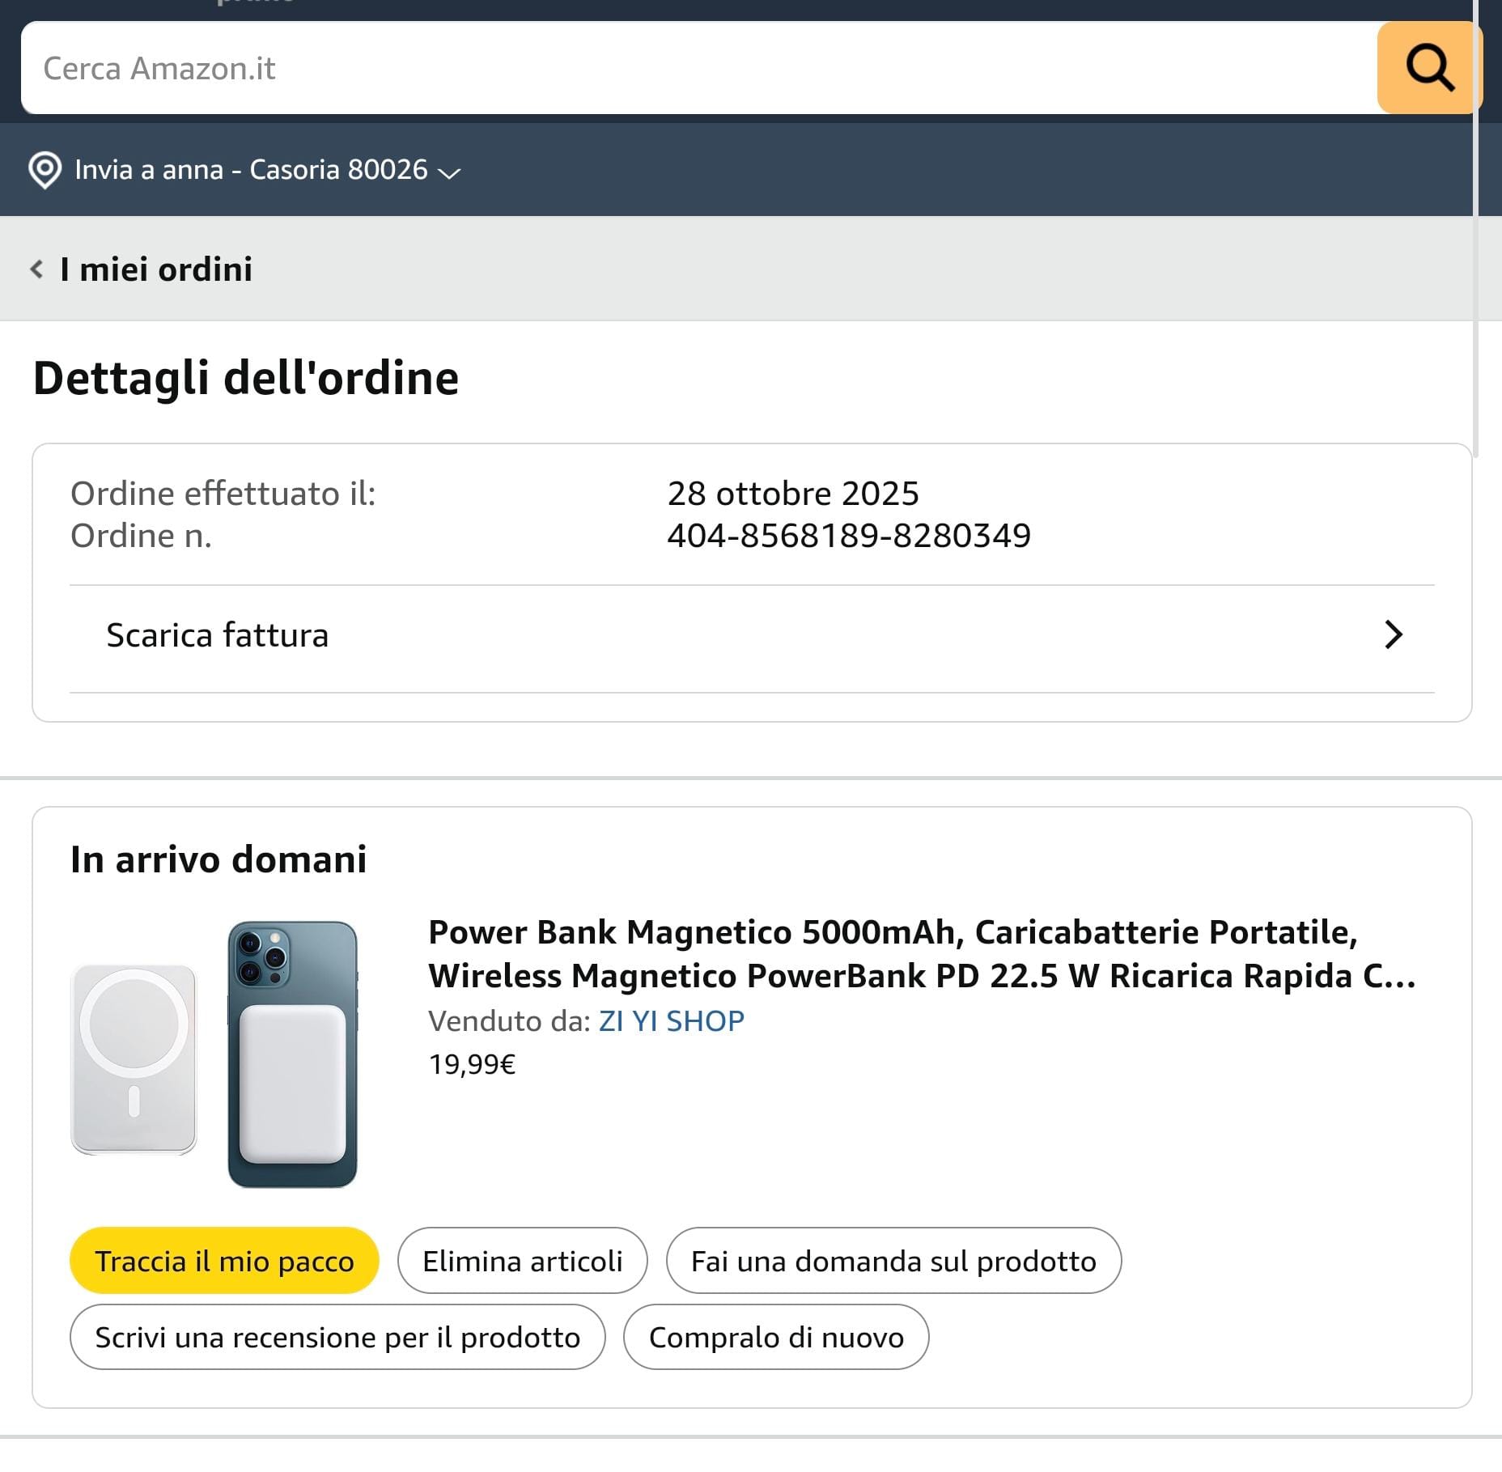This screenshot has height=1472, width=1502.
Task: Go back to I miei ordini
Action: (x=155, y=269)
